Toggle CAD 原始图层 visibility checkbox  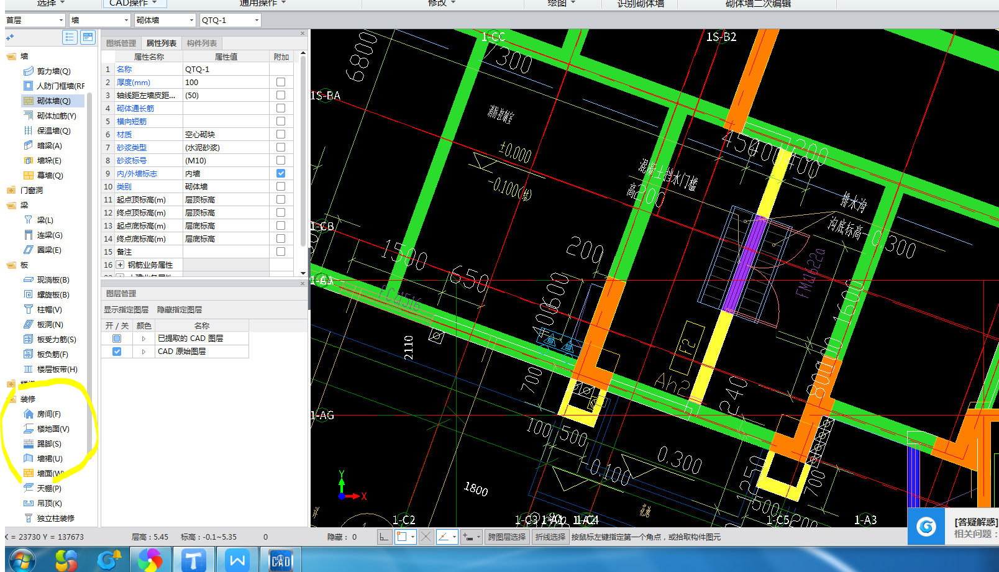[117, 352]
